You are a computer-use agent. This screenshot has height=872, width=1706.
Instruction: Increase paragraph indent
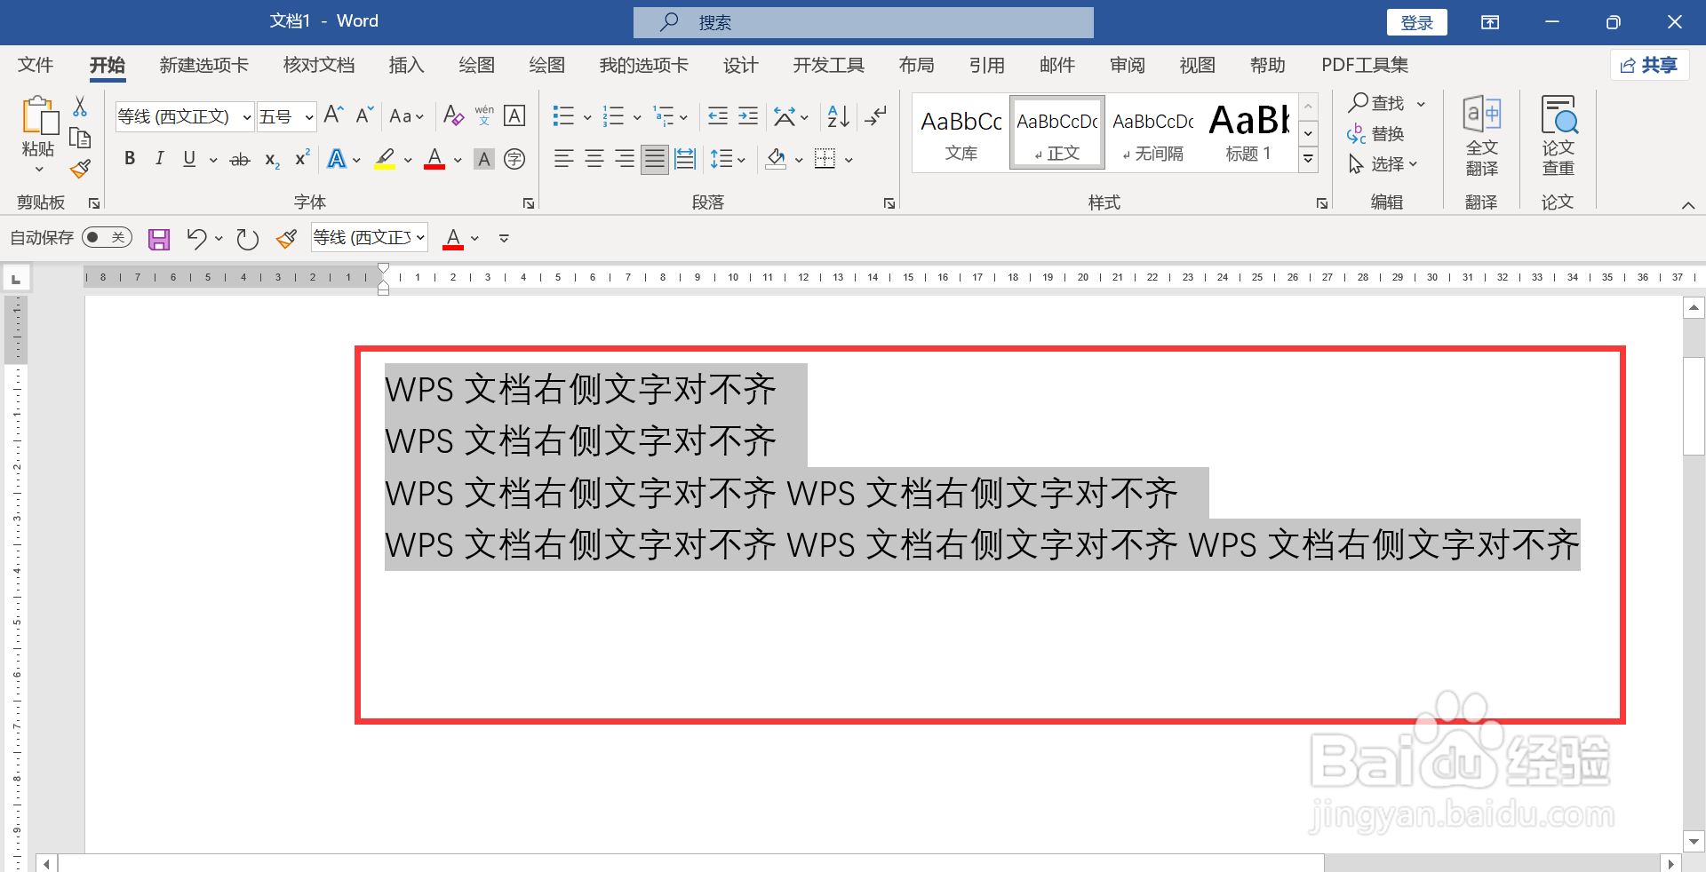pyautogui.click(x=748, y=115)
